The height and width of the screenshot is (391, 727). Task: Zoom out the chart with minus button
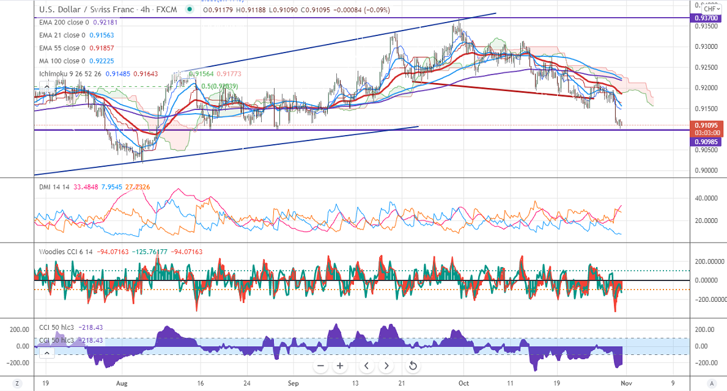(x=320, y=366)
